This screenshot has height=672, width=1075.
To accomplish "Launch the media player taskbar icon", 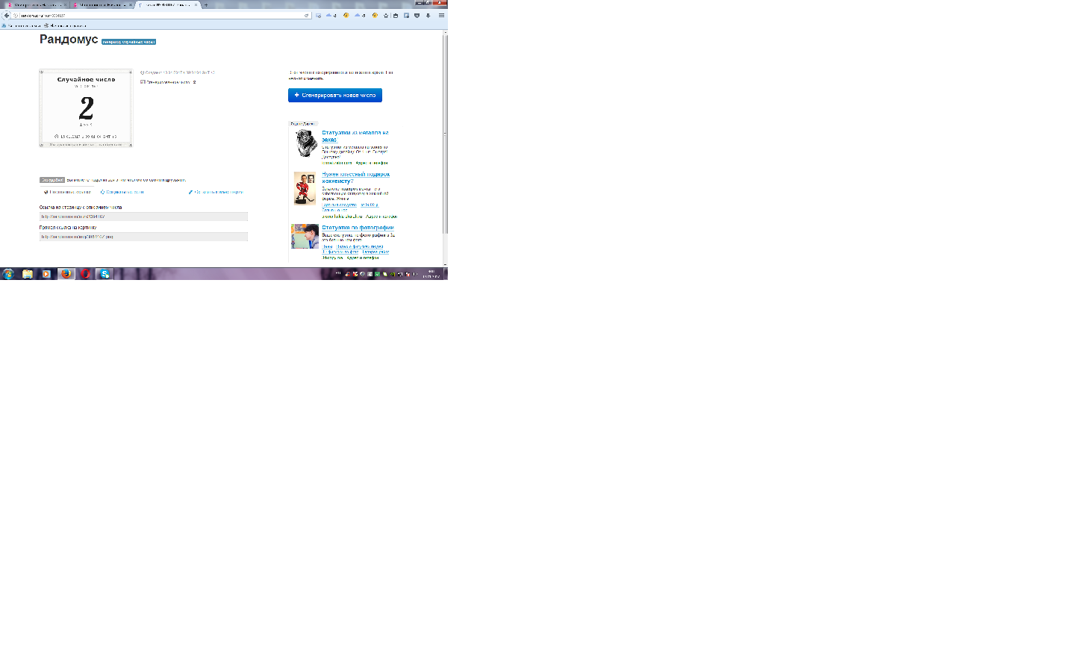I will click(x=46, y=274).
